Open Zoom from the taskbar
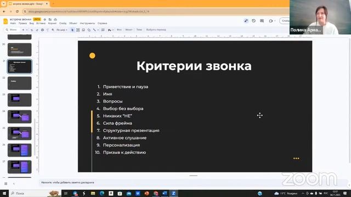The width and height of the screenshot is (351, 197). [173, 193]
